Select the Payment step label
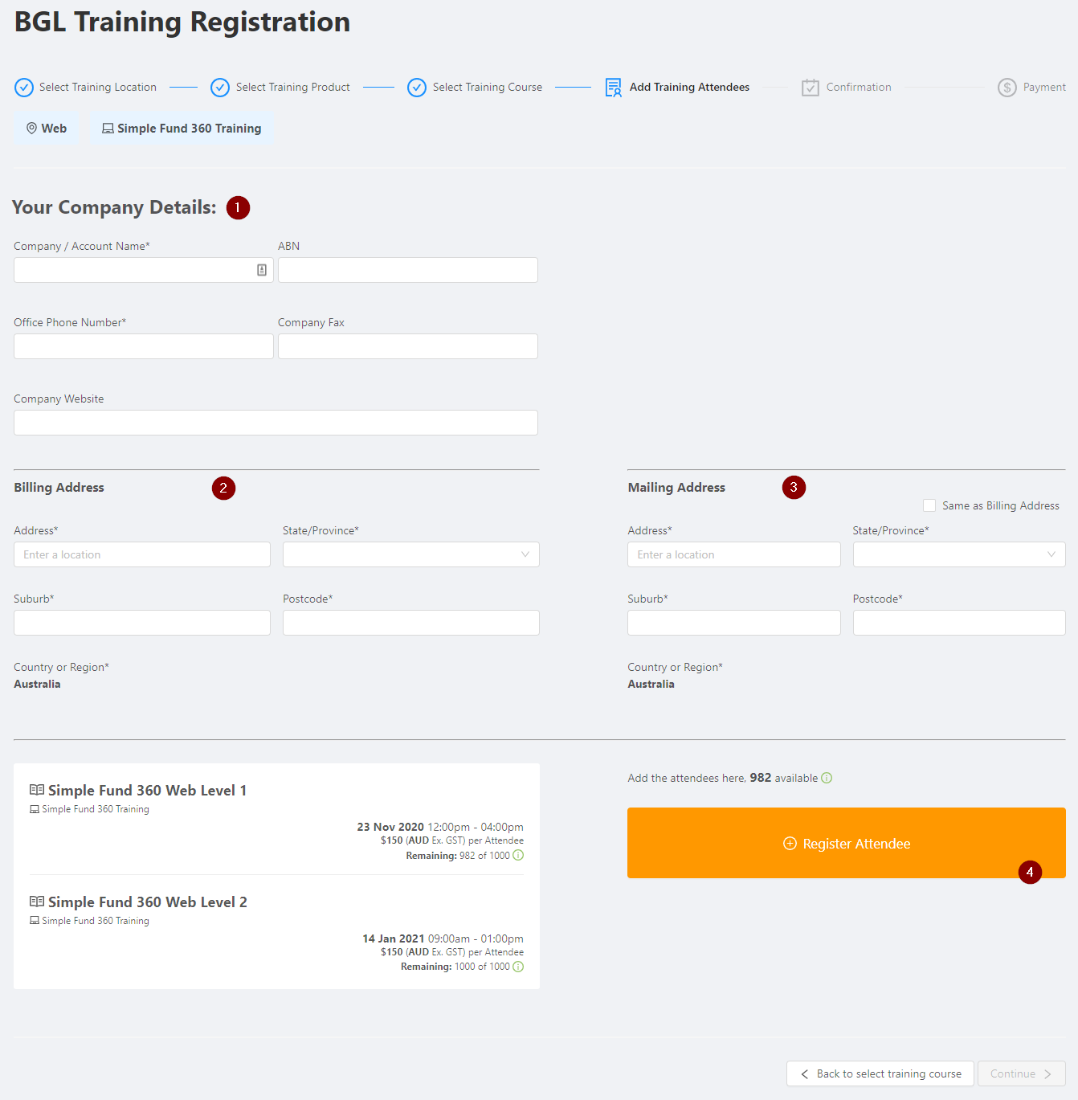The image size is (1078, 1100). point(1044,88)
